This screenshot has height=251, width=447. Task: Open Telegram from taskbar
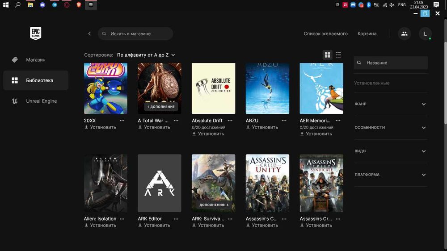click(55, 5)
